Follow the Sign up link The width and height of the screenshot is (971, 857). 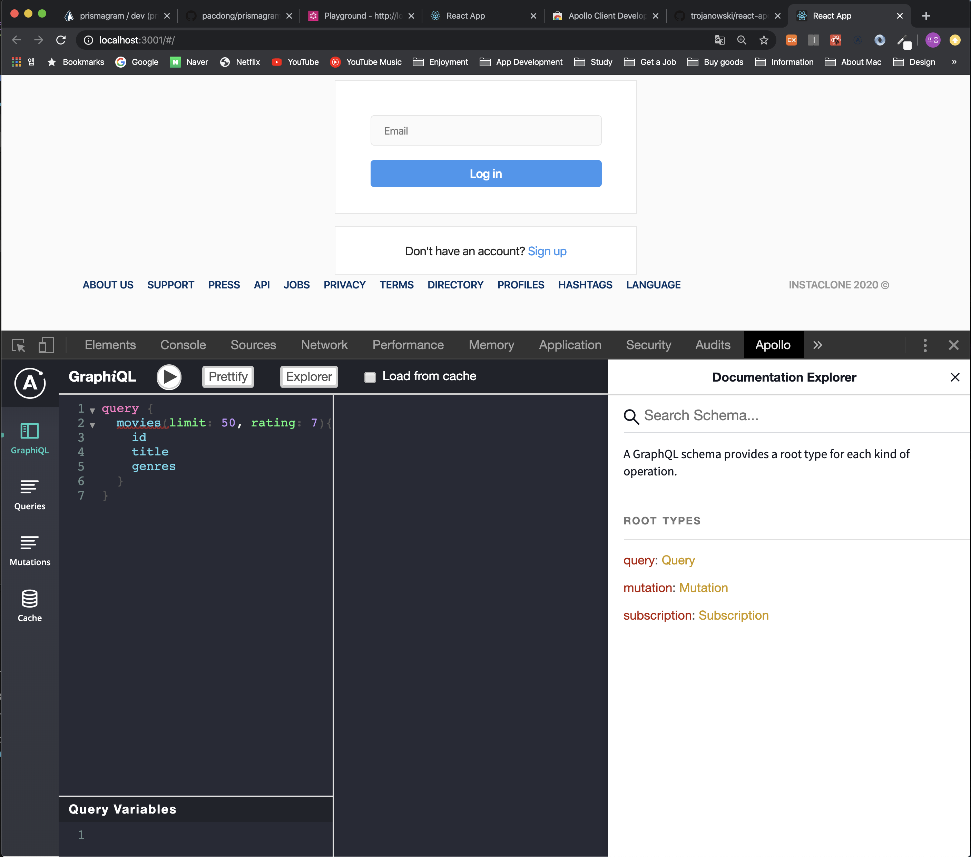[x=547, y=251]
